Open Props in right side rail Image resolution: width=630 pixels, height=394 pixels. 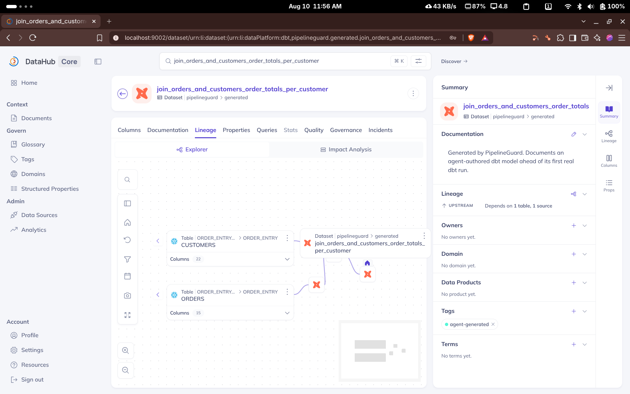[x=609, y=186]
